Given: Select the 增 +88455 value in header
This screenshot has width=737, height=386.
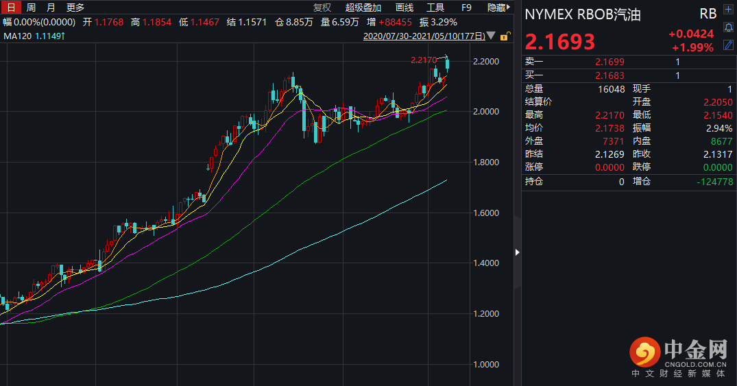Looking at the screenshot, I should [x=389, y=22].
